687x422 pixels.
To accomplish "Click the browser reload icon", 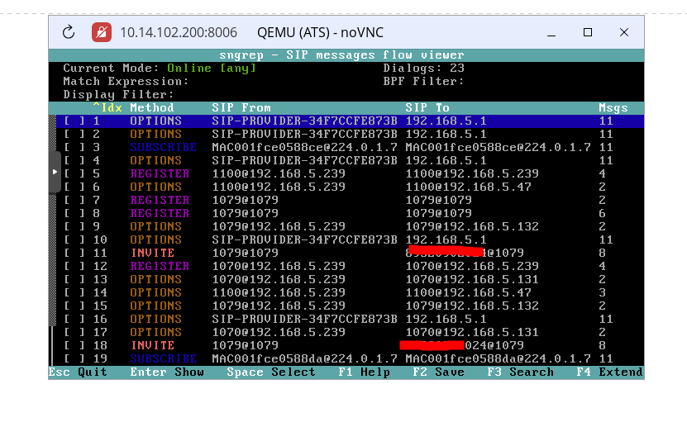I will [69, 33].
